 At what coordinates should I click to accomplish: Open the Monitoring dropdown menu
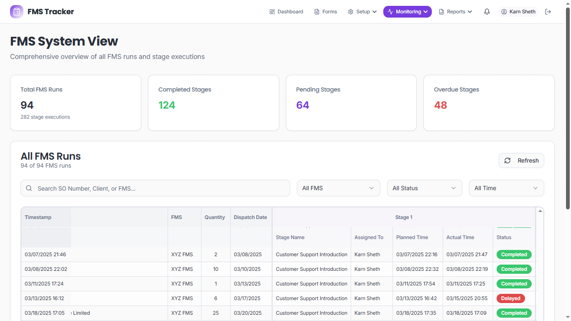[x=408, y=12]
